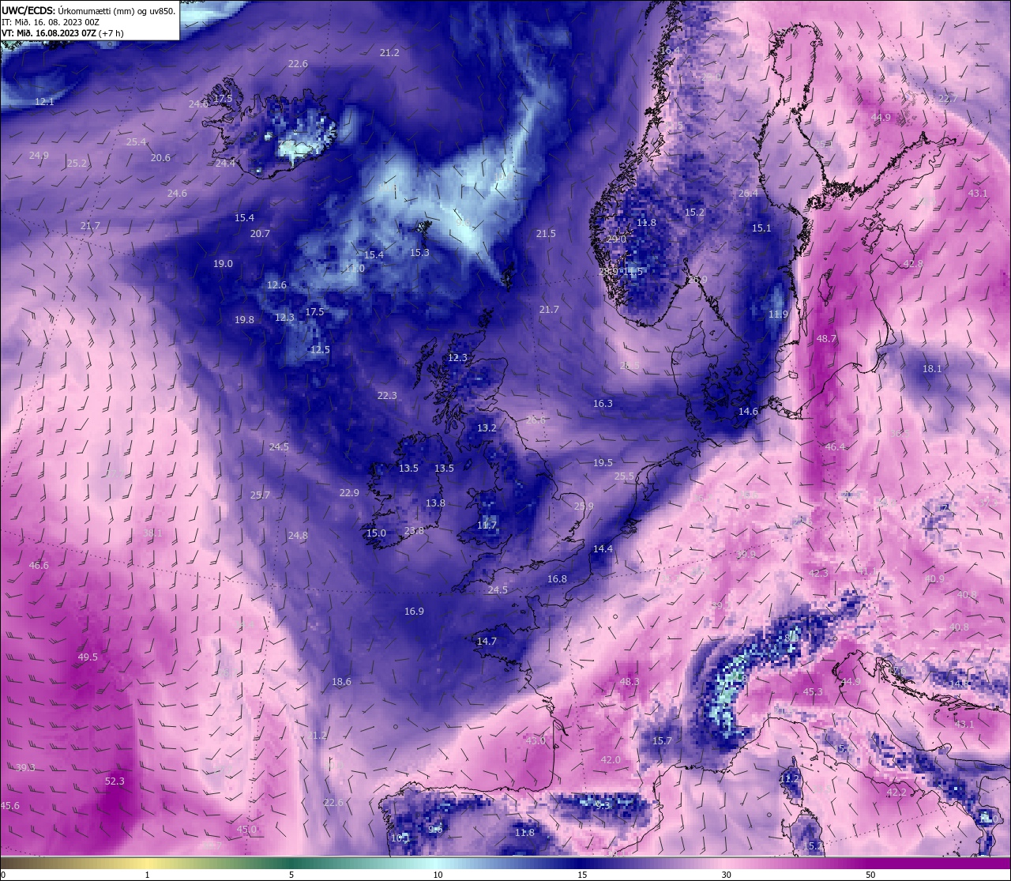Click the 13.2 value on the map
The width and height of the screenshot is (1011, 881).
[x=487, y=427]
